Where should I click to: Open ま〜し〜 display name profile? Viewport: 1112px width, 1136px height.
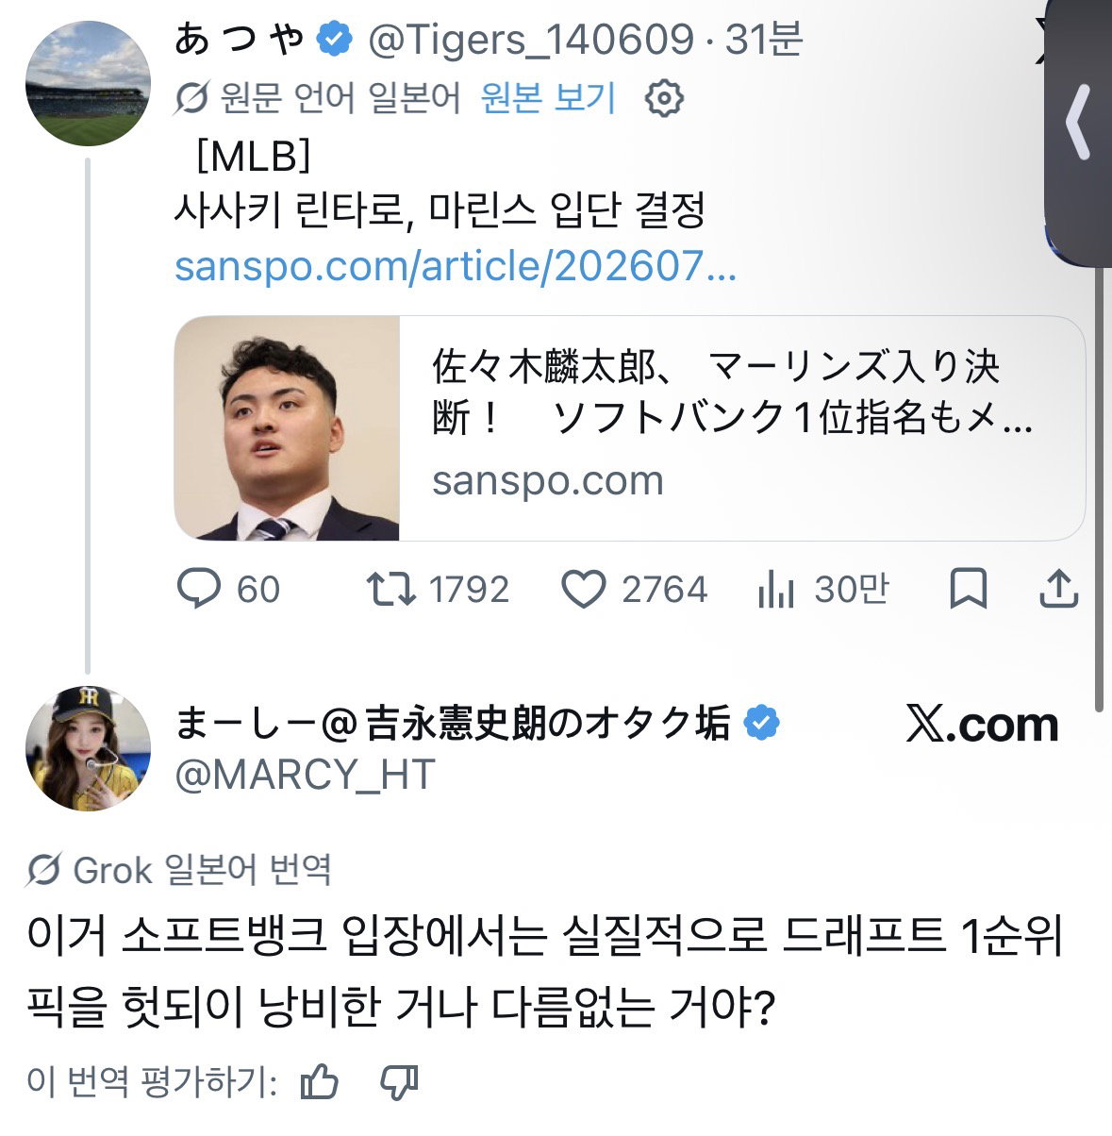[453, 724]
